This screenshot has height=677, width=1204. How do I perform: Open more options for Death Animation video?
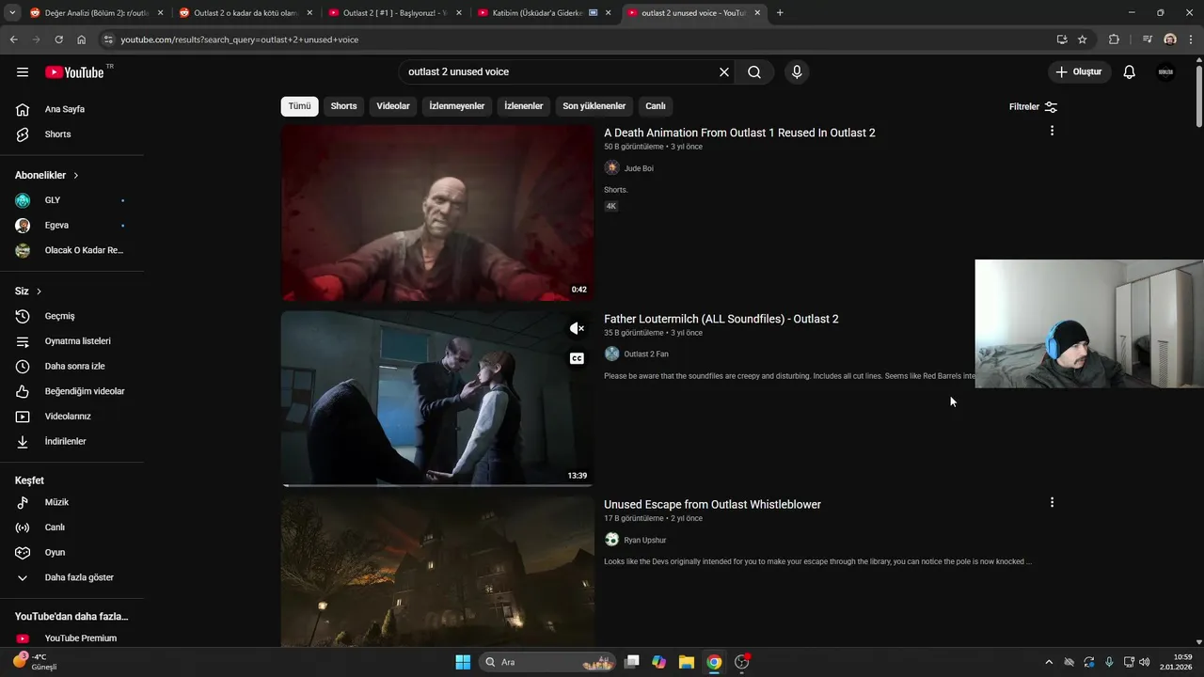pos(1052,131)
